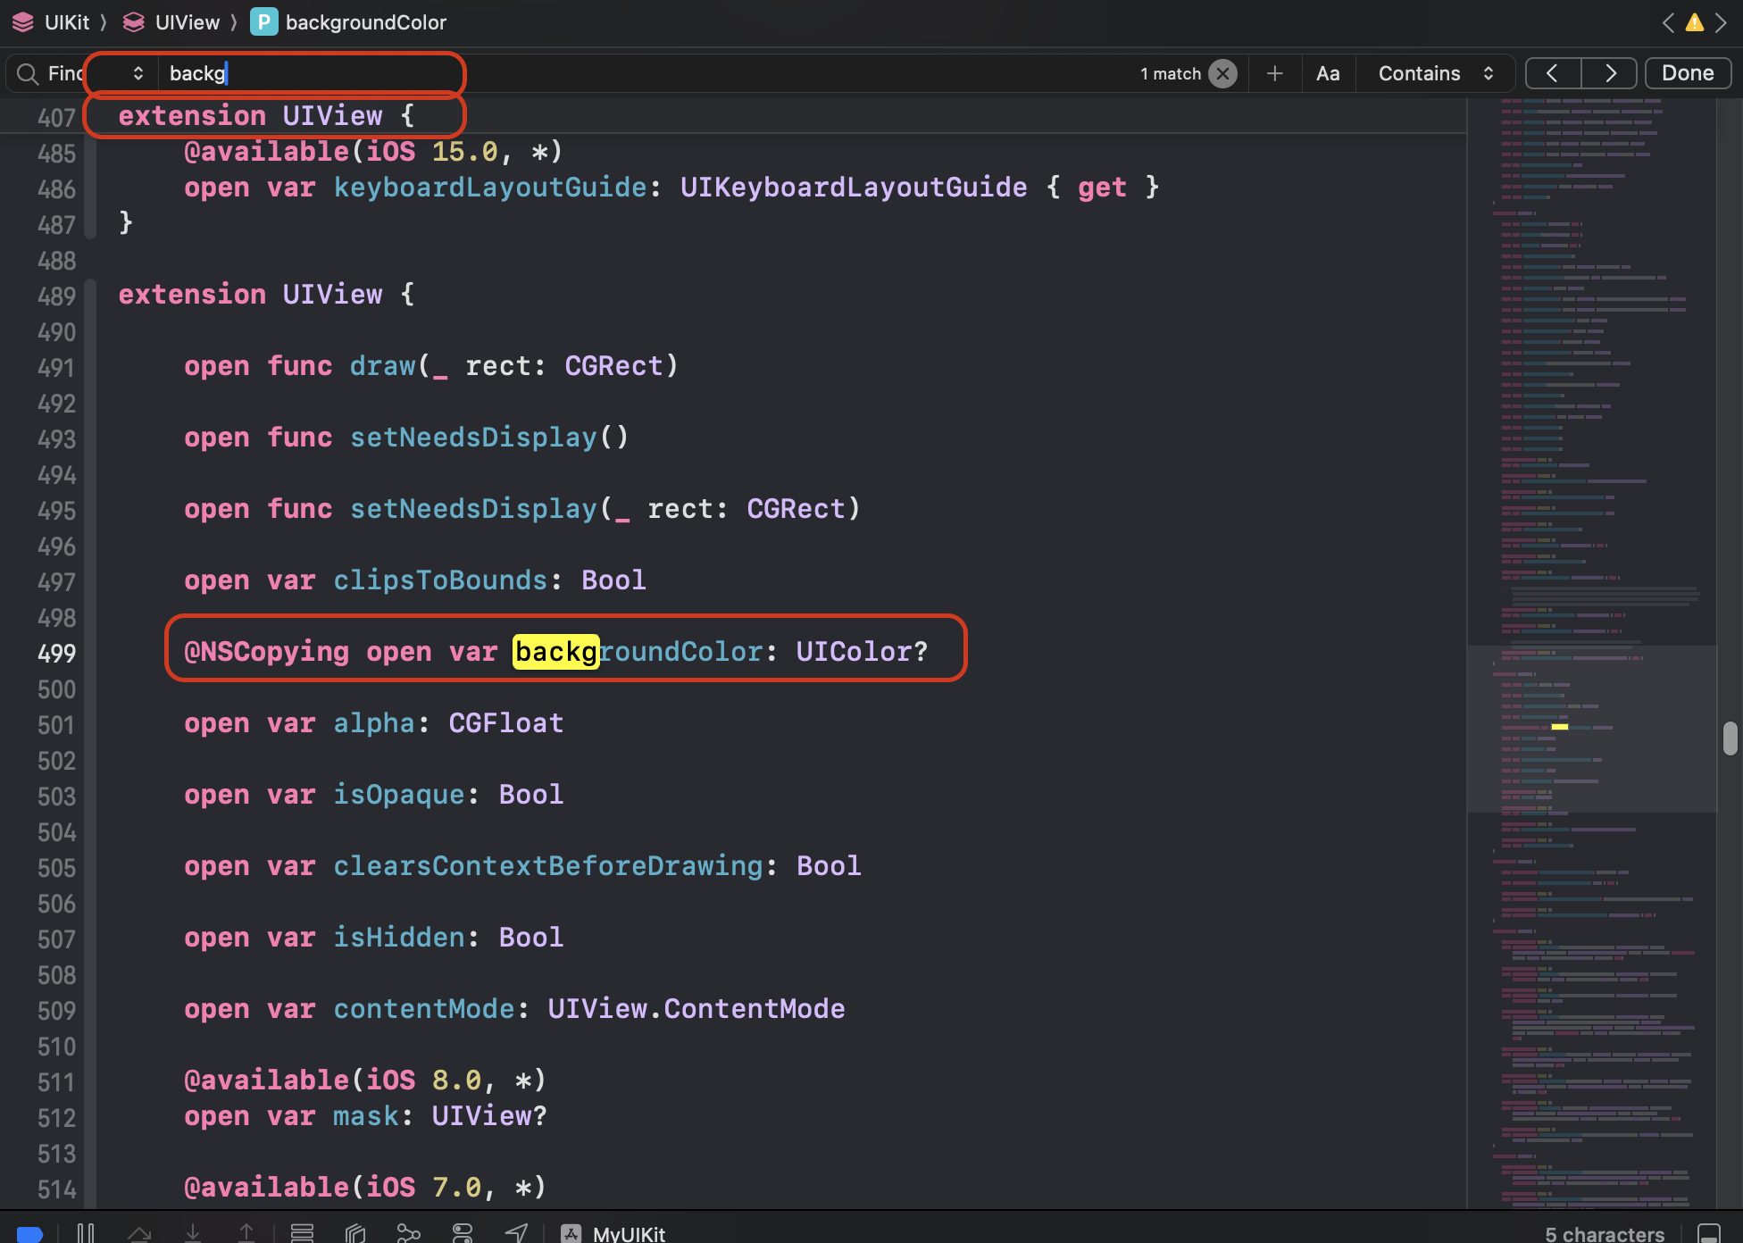Image resolution: width=1743 pixels, height=1243 pixels.
Task: Click the simulate location arrow icon
Action: (x=516, y=1233)
